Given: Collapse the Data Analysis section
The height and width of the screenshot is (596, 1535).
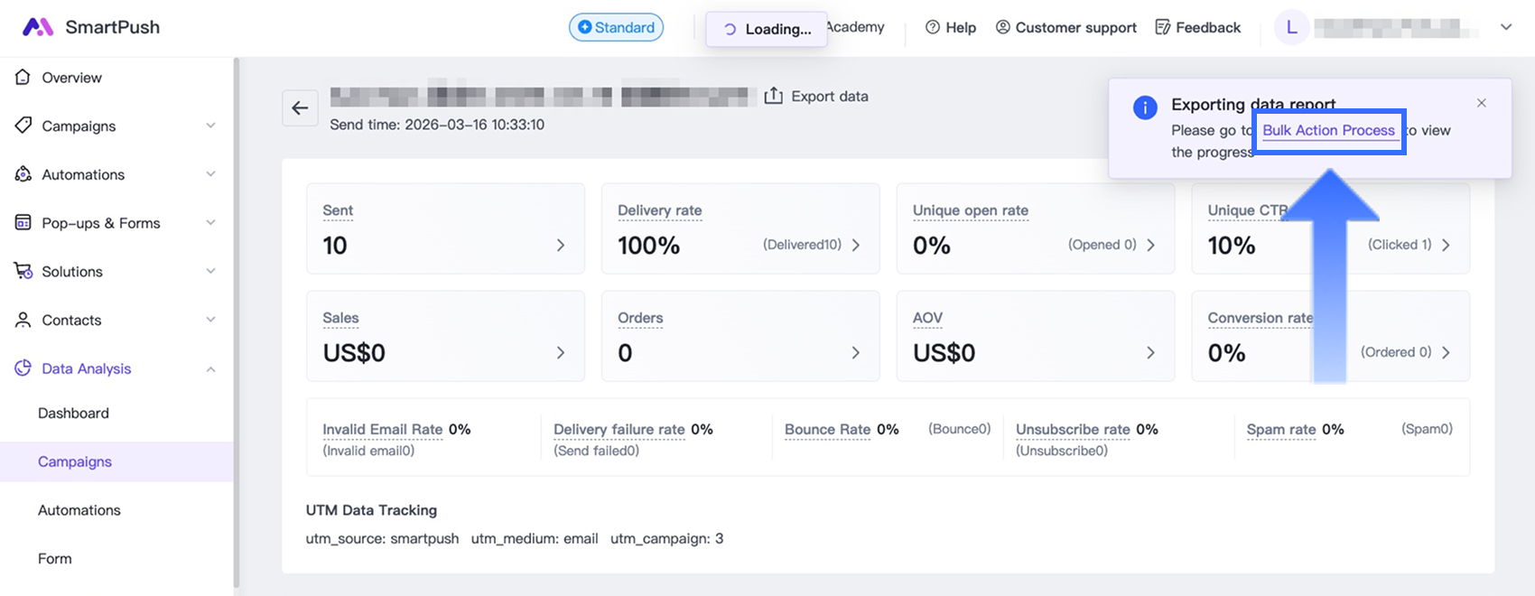Looking at the screenshot, I should [209, 368].
